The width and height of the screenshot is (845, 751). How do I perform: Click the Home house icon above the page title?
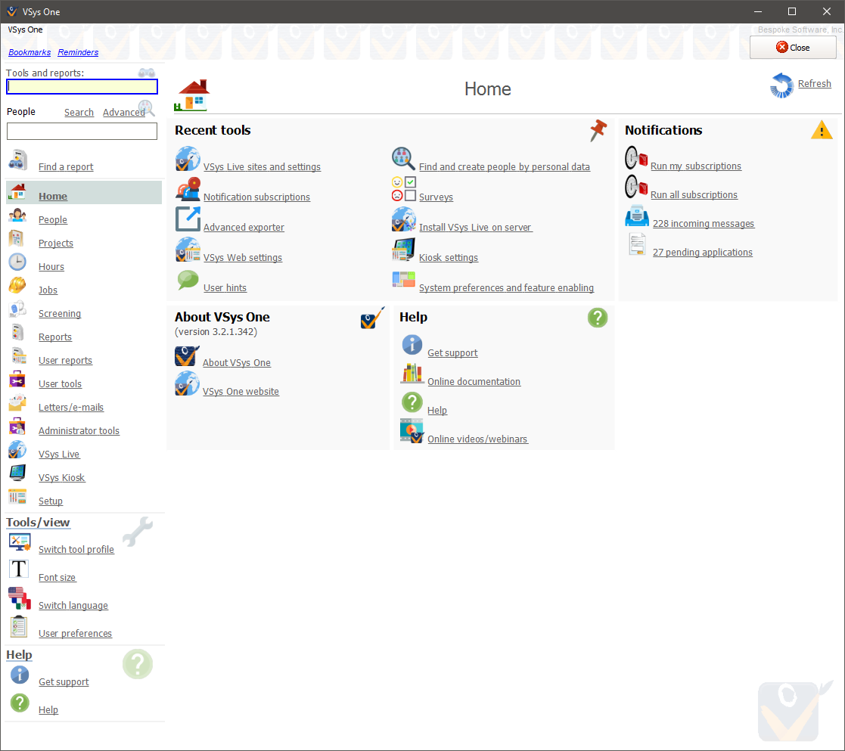(x=191, y=92)
